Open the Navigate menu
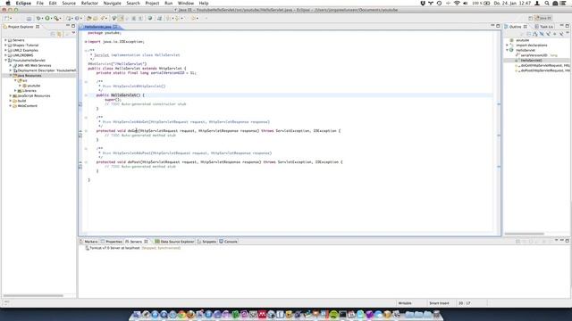The image size is (572, 321). point(112,3)
